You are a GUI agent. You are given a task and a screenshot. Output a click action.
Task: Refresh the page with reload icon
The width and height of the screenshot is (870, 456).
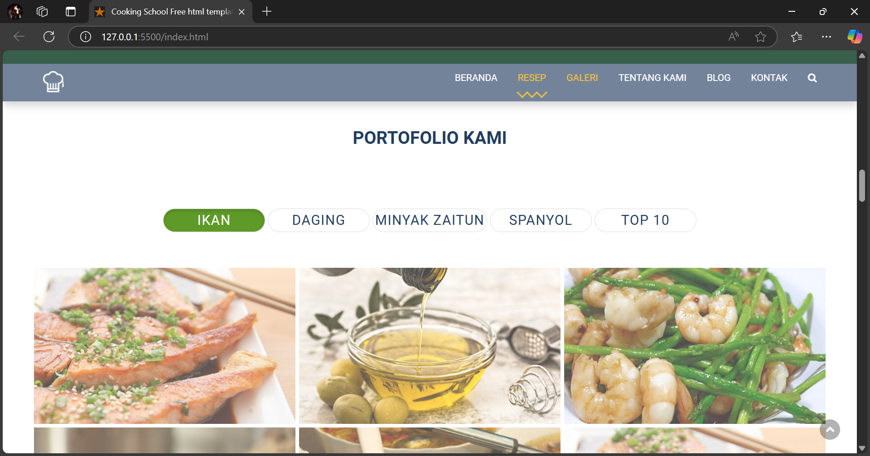(49, 37)
